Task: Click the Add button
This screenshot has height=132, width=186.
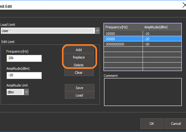Action: point(79,50)
